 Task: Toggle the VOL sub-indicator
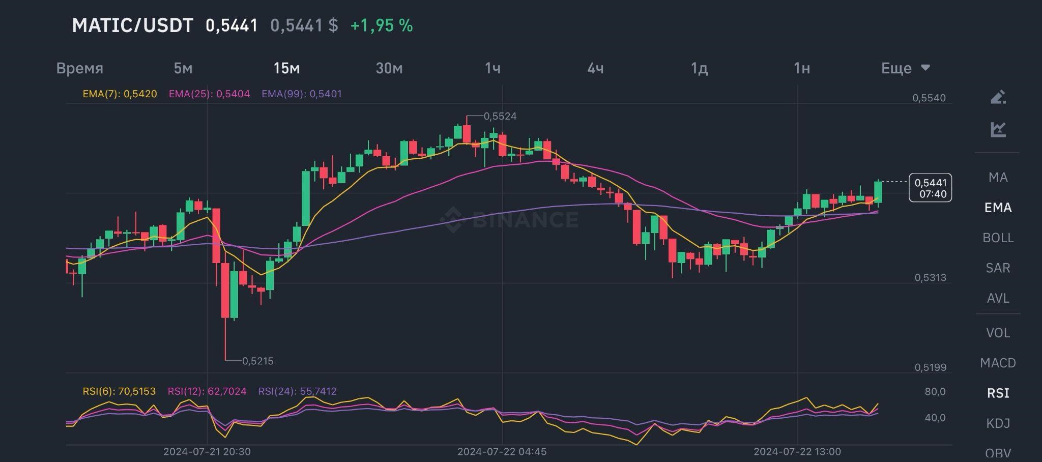pos(998,333)
